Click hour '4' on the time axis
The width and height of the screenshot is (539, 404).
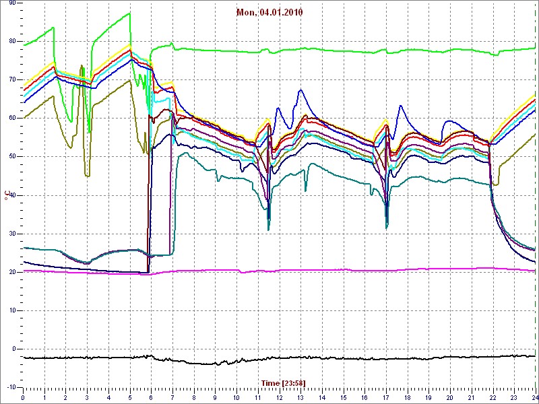(108, 397)
